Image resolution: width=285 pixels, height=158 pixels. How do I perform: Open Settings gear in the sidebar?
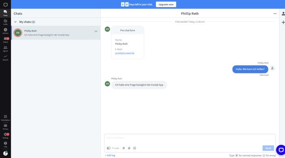tap(6, 135)
